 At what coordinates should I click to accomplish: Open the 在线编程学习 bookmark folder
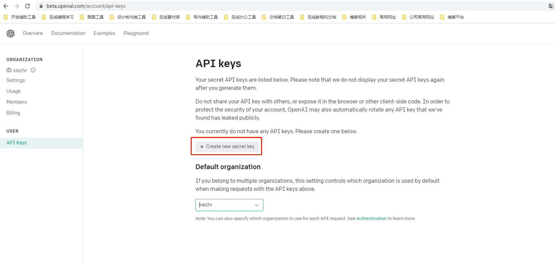[x=58, y=17]
